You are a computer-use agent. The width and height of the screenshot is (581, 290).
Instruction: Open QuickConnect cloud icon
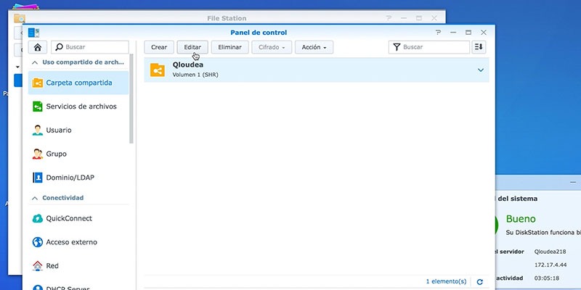pos(38,219)
